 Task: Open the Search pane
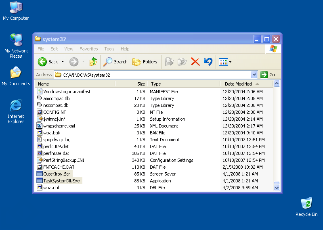pyautogui.click(x=115, y=62)
